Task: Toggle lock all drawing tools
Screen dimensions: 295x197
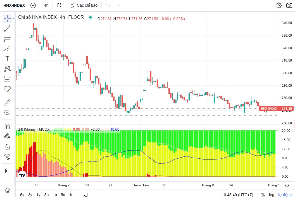Action: point(7,147)
